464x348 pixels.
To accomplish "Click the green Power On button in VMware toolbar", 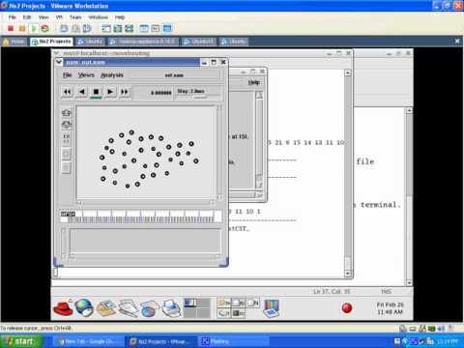I will [x=34, y=29].
